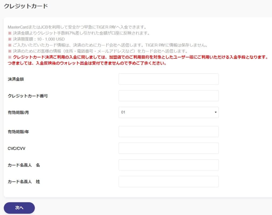Select the CVC/CVV input field
The image size is (272, 215).
point(169,148)
